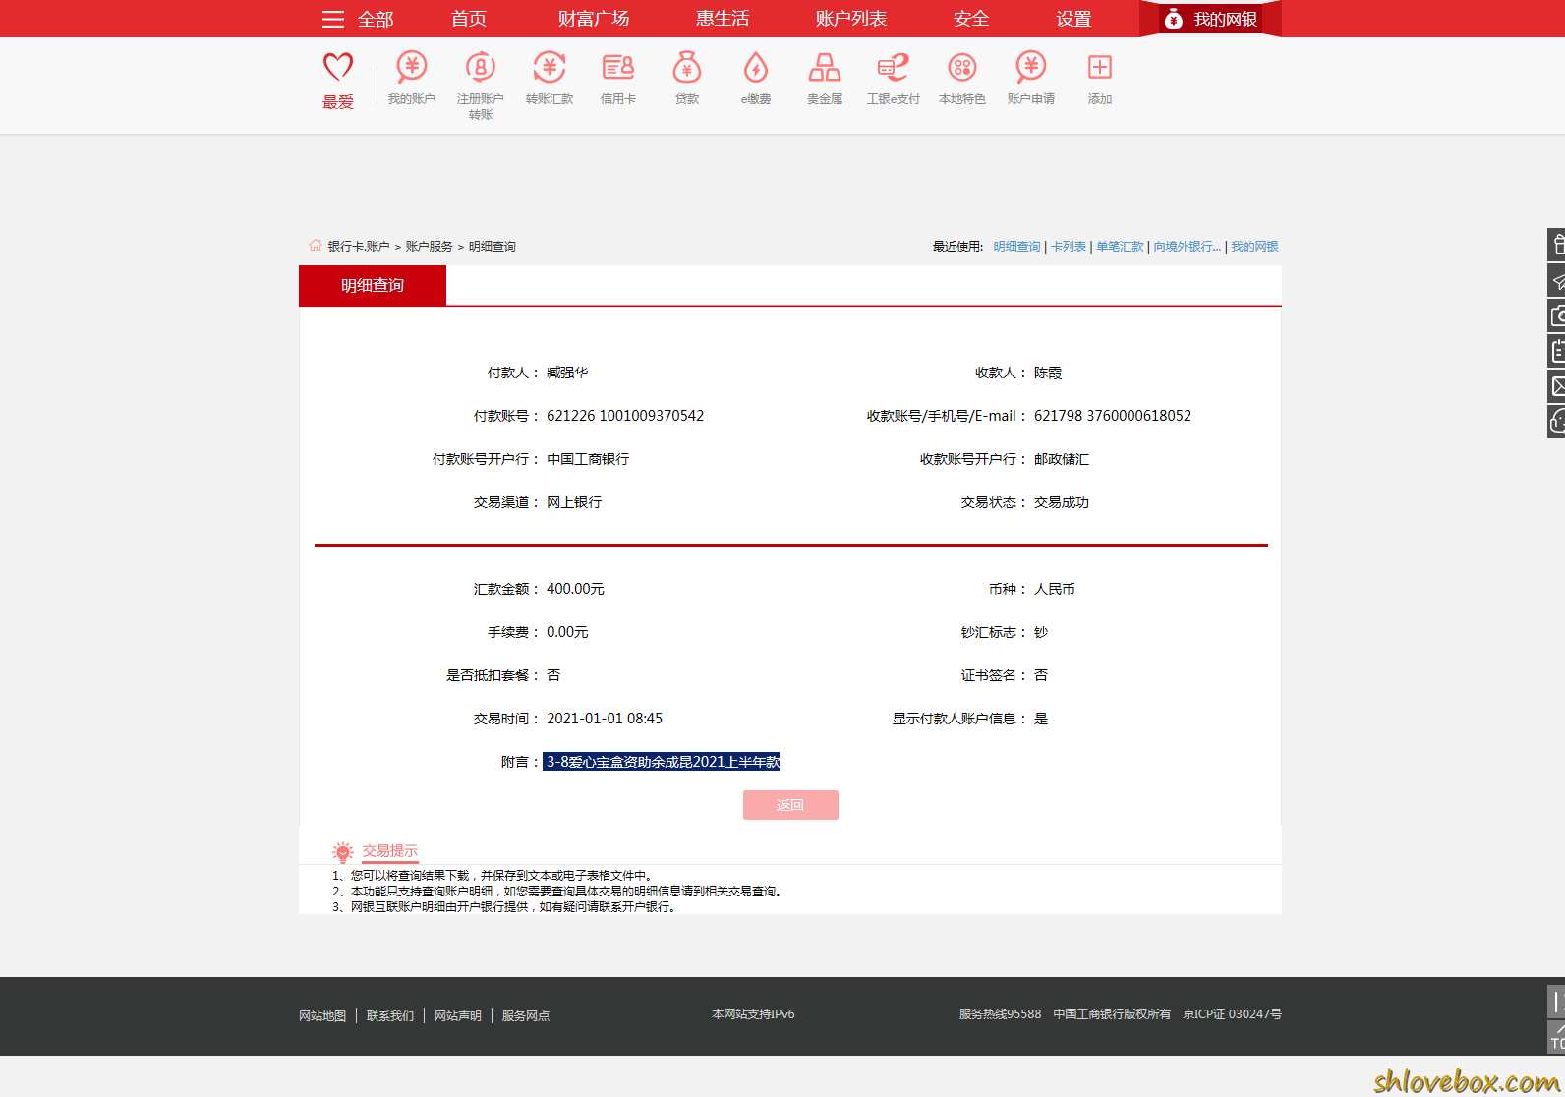The width and height of the screenshot is (1565, 1097).
Task: Click the 人民币 currency value
Action: (x=1055, y=589)
